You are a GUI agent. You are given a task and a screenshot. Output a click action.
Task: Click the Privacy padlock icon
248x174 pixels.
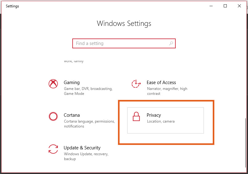136,116
